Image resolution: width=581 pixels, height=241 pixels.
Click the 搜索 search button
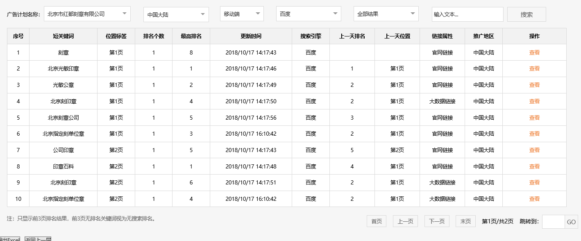(x=526, y=14)
